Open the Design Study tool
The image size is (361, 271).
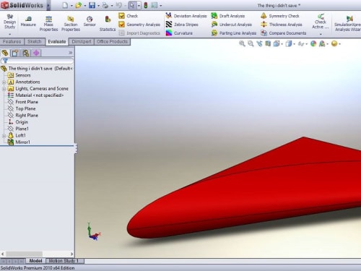point(9,22)
